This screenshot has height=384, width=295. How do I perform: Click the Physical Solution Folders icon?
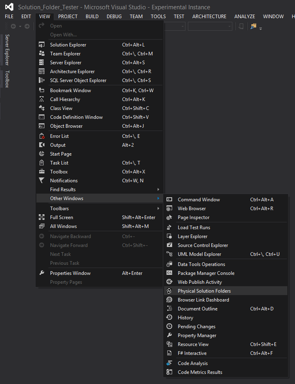(169, 291)
